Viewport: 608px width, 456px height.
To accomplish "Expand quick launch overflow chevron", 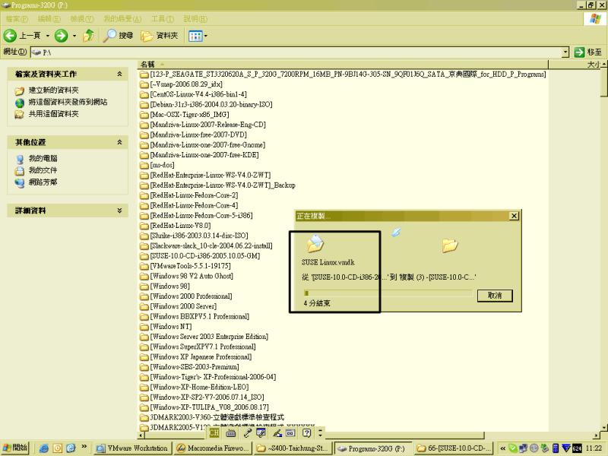I will (84, 447).
